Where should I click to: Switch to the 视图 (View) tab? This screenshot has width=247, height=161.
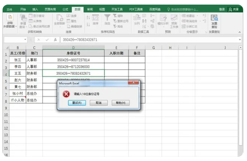click(x=102, y=9)
